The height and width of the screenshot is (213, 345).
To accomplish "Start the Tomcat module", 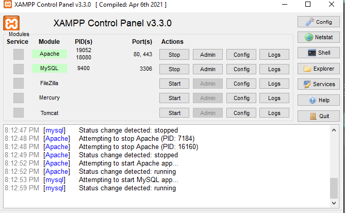I will 174,113.
